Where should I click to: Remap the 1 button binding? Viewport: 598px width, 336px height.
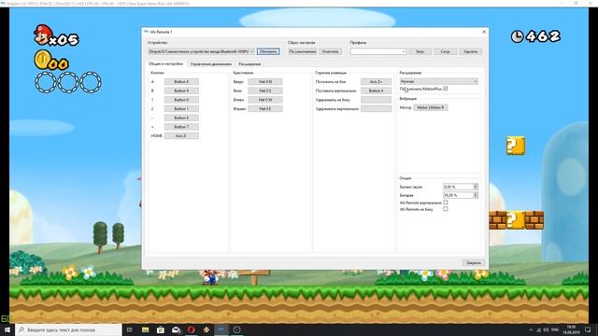[x=181, y=100]
